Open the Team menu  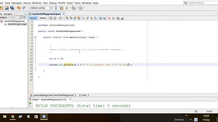70,3
